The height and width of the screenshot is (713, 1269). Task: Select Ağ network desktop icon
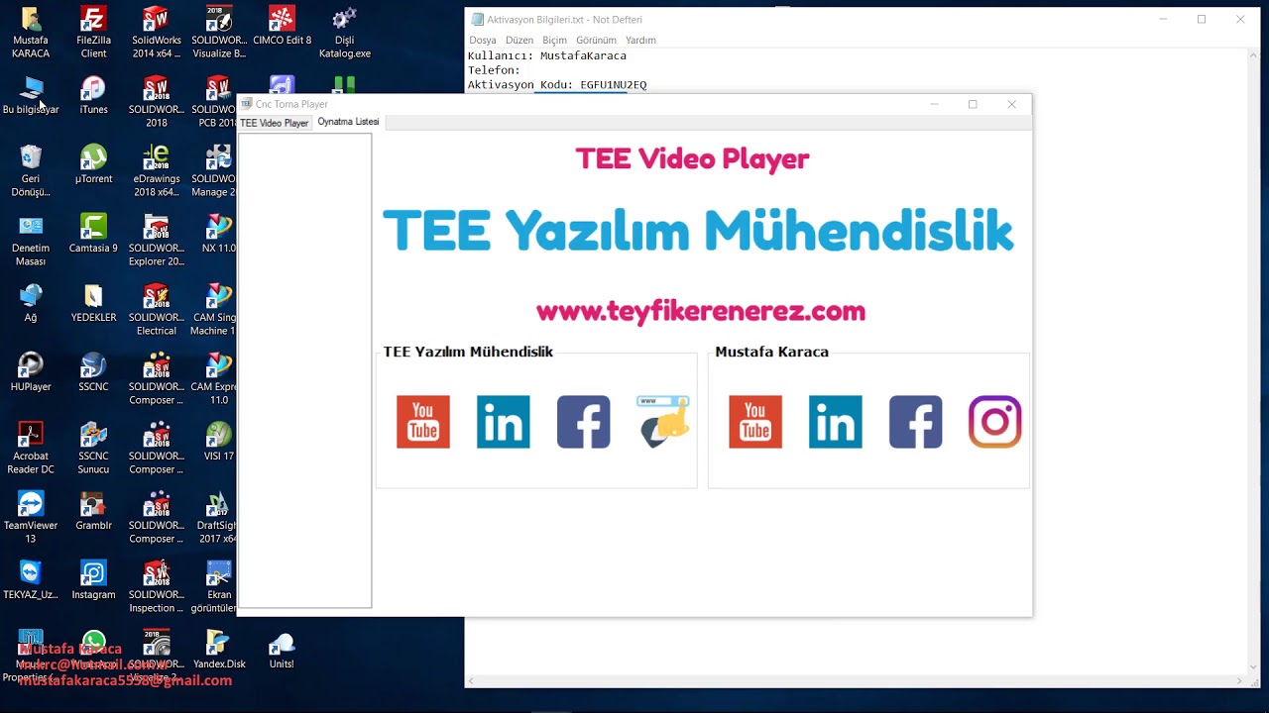(x=31, y=304)
